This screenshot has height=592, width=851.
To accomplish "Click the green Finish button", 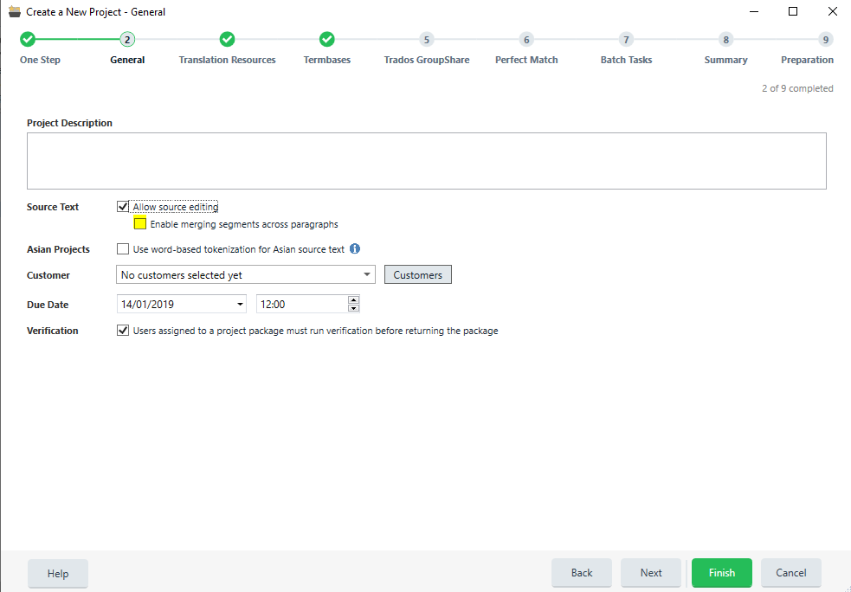I will tap(722, 572).
